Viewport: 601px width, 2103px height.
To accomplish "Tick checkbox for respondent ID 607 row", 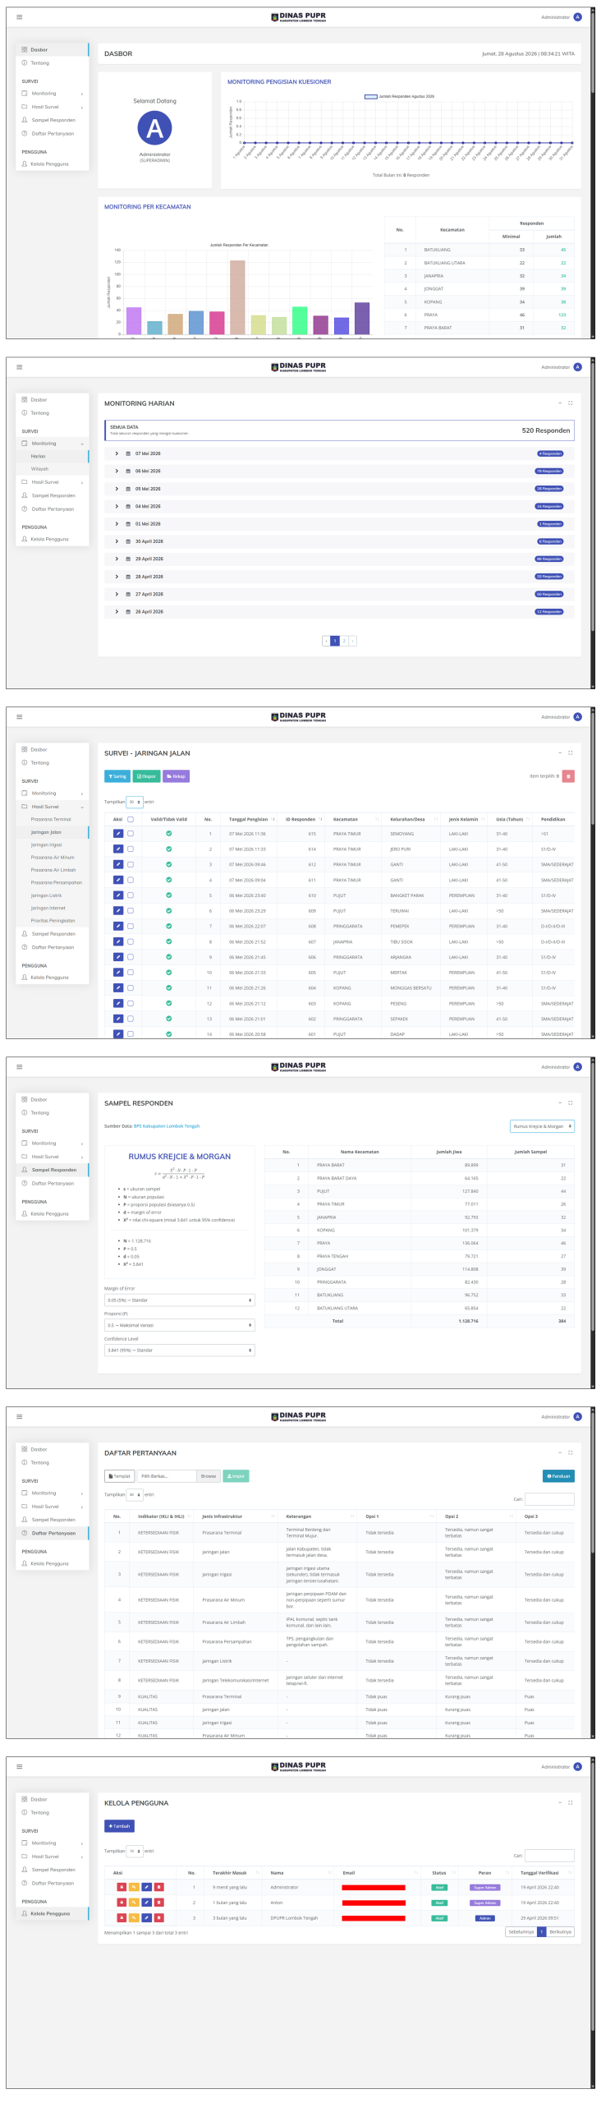I will [131, 941].
